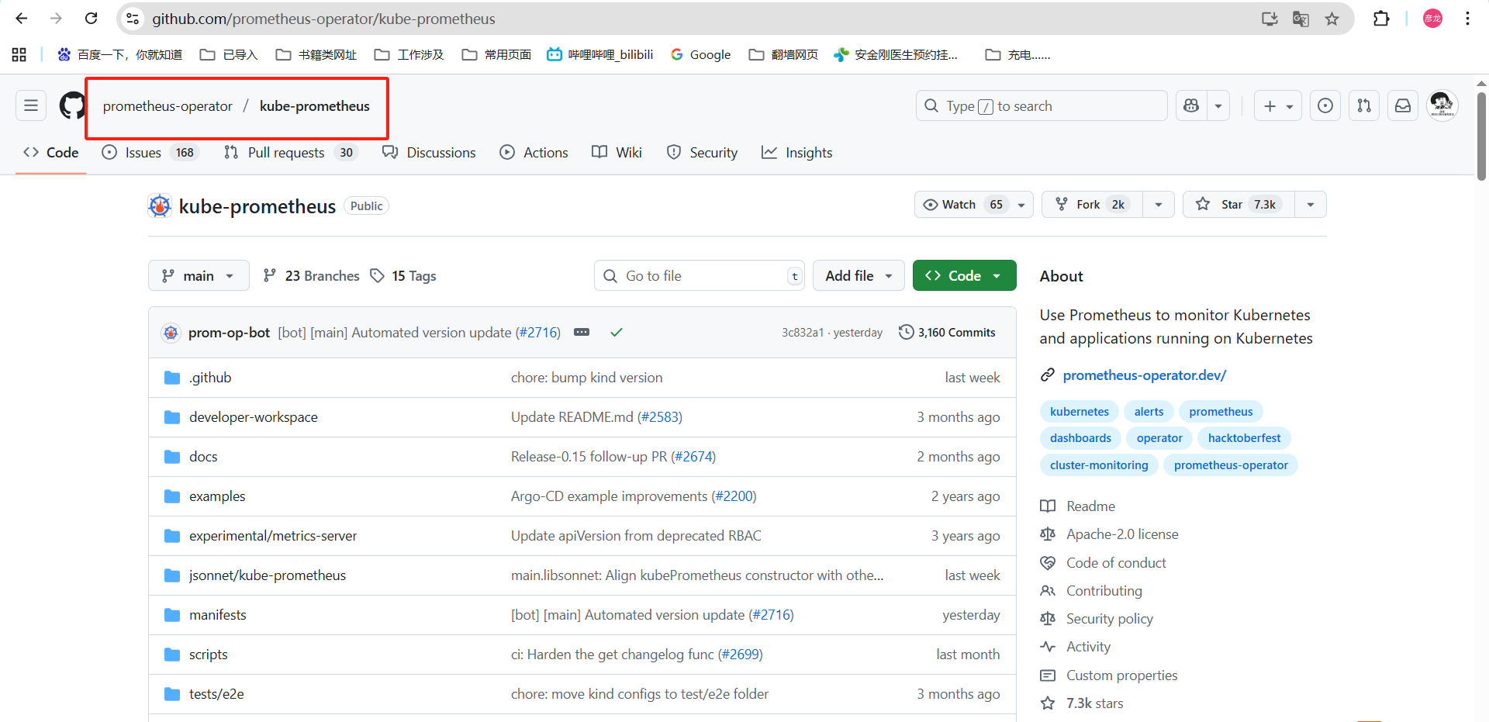1489x722 pixels.
Task: Click the link icon beside prometheus-operator.dev
Action: click(x=1048, y=375)
